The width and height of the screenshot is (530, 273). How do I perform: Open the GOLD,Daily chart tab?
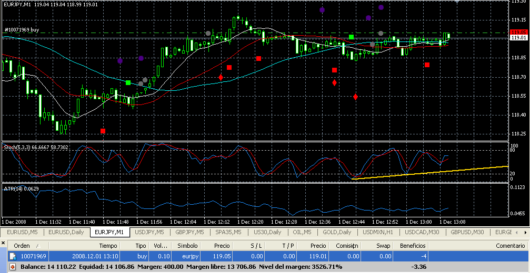coord(337,232)
